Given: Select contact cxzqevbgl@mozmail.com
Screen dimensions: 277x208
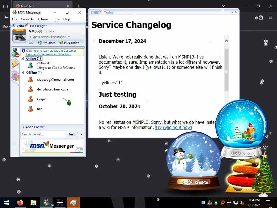Looking at the screenshot, I should (55, 80).
